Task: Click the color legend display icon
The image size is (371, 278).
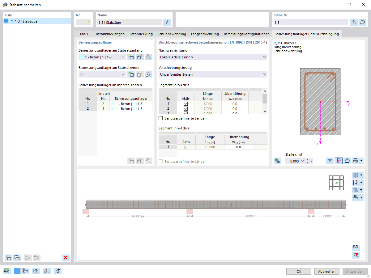Action: pyautogui.click(x=25, y=271)
